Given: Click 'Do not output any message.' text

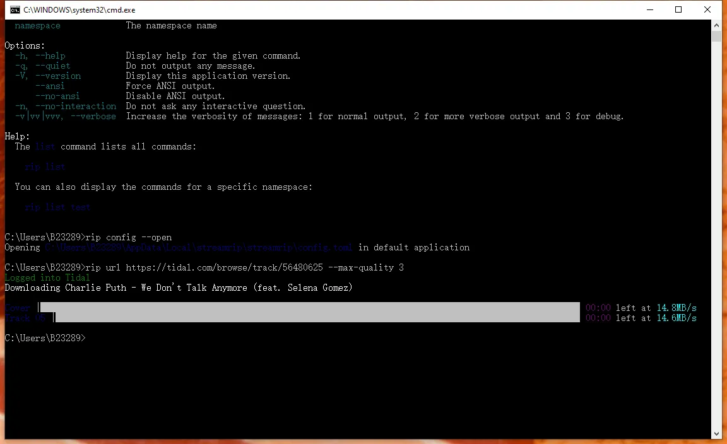Looking at the screenshot, I should pyautogui.click(x=191, y=66).
